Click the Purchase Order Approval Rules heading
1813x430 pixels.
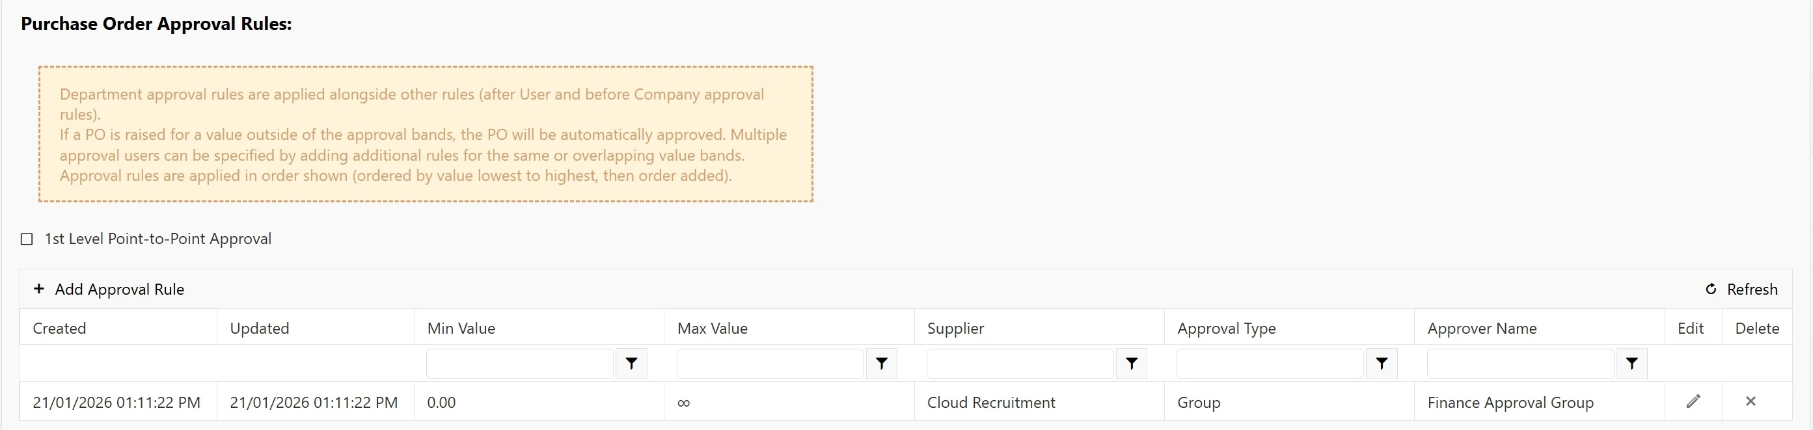coord(156,24)
